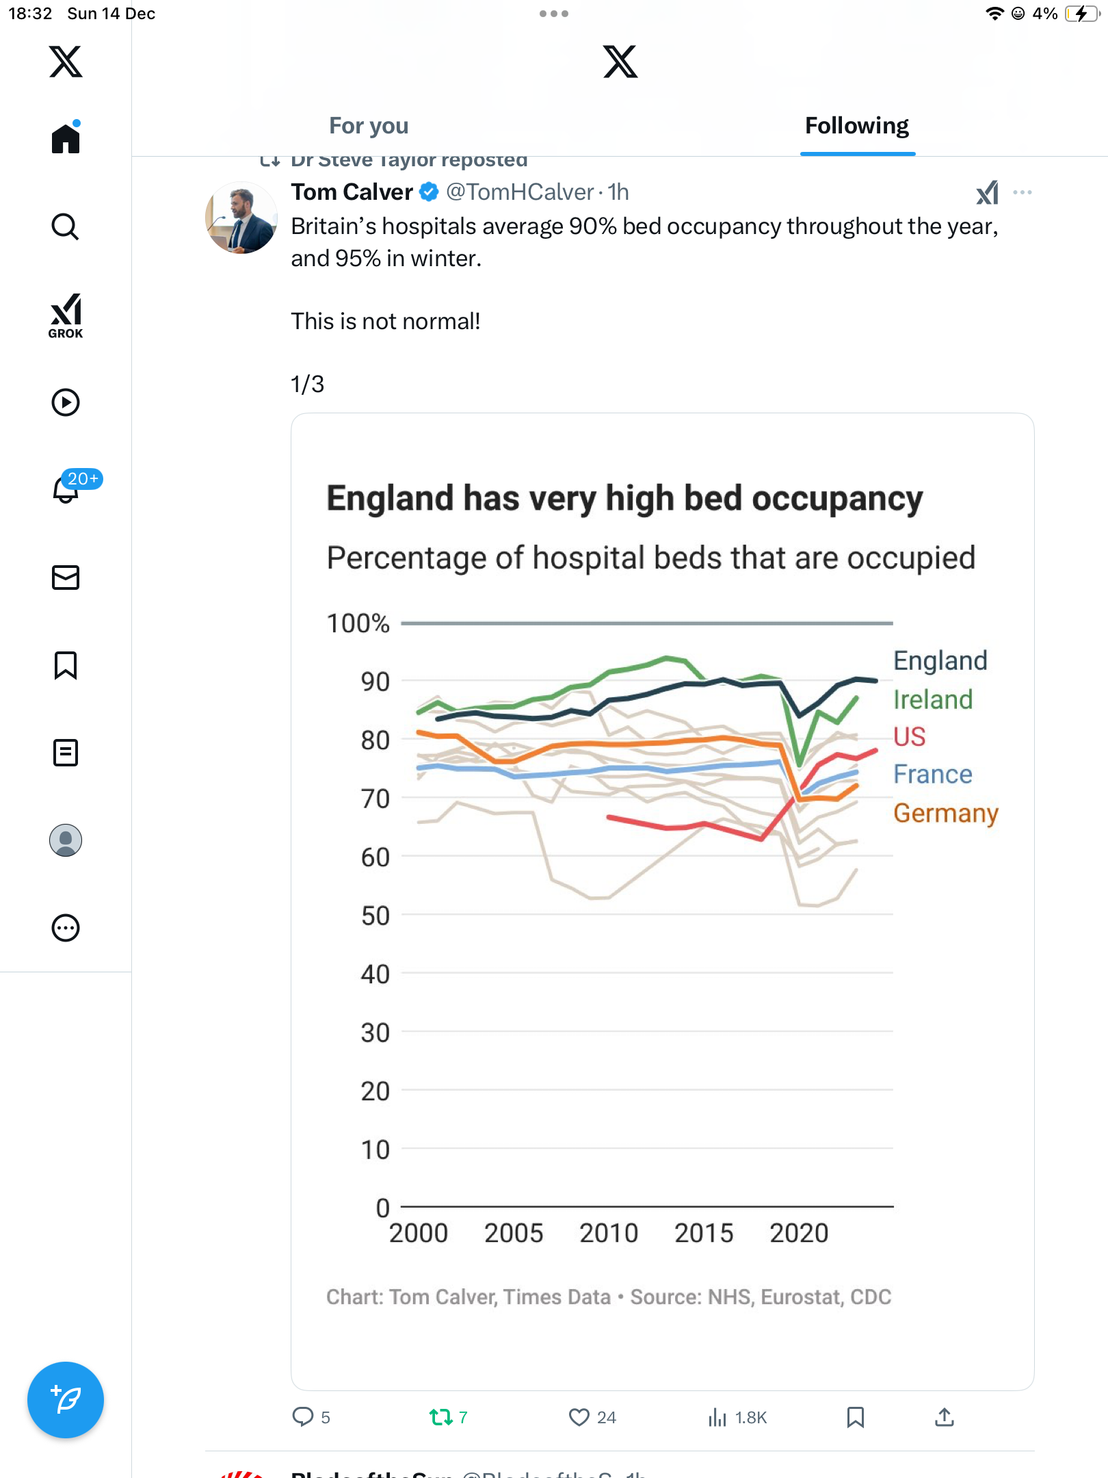Open Grok from the sidebar
The width and height of the screenshot is (1108, 1478).
tap(66, 315)
